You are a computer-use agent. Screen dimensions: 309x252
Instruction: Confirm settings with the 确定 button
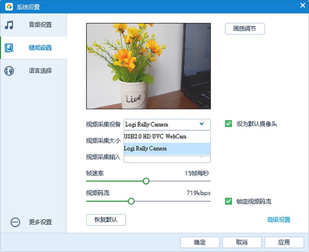coord(200,242)
